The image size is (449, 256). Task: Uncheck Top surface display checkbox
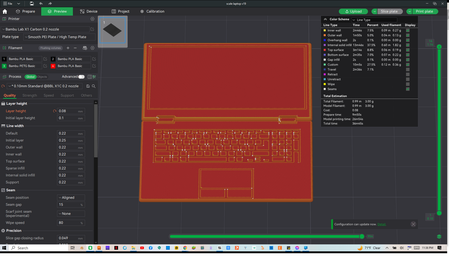tap(407, 50)
